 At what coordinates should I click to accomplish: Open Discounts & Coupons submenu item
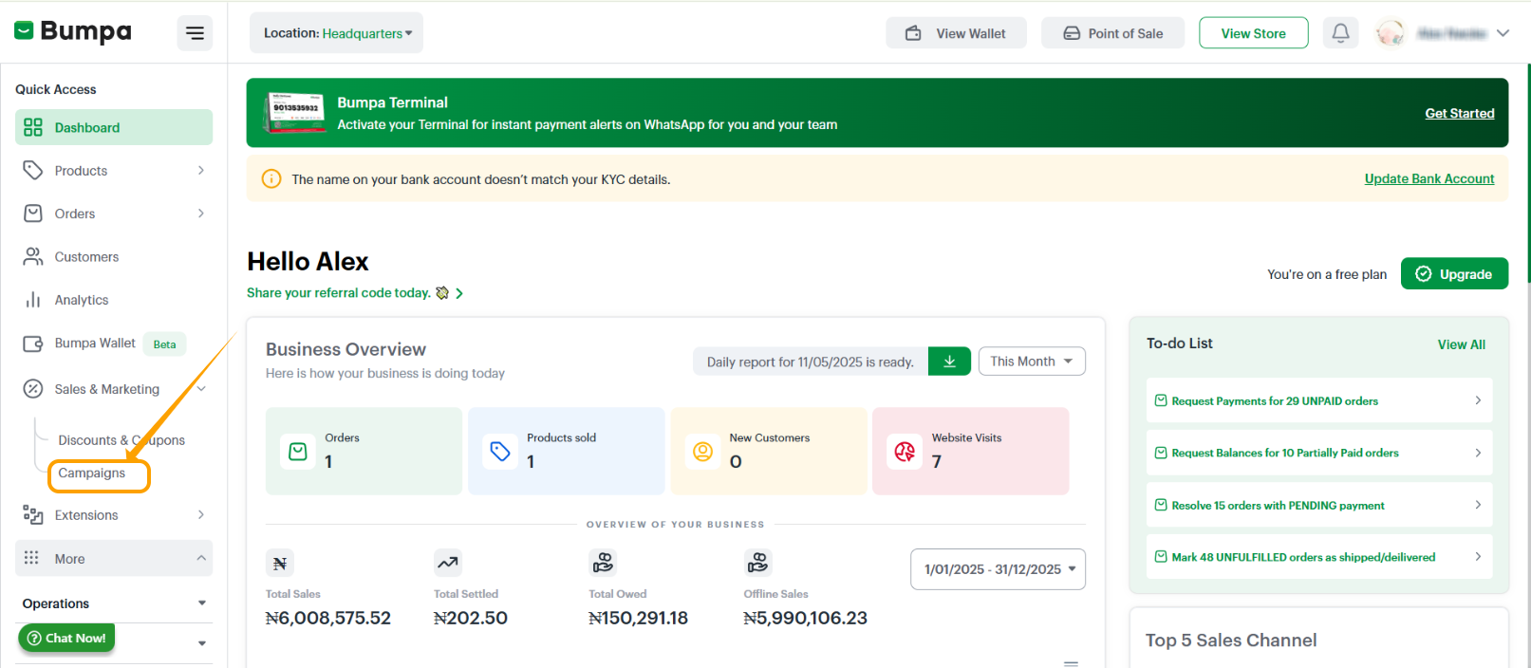click(121, 440)
